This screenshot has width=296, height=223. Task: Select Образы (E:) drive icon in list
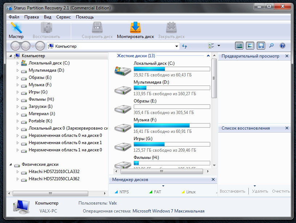pyautogui.click(x=123, y=109)
